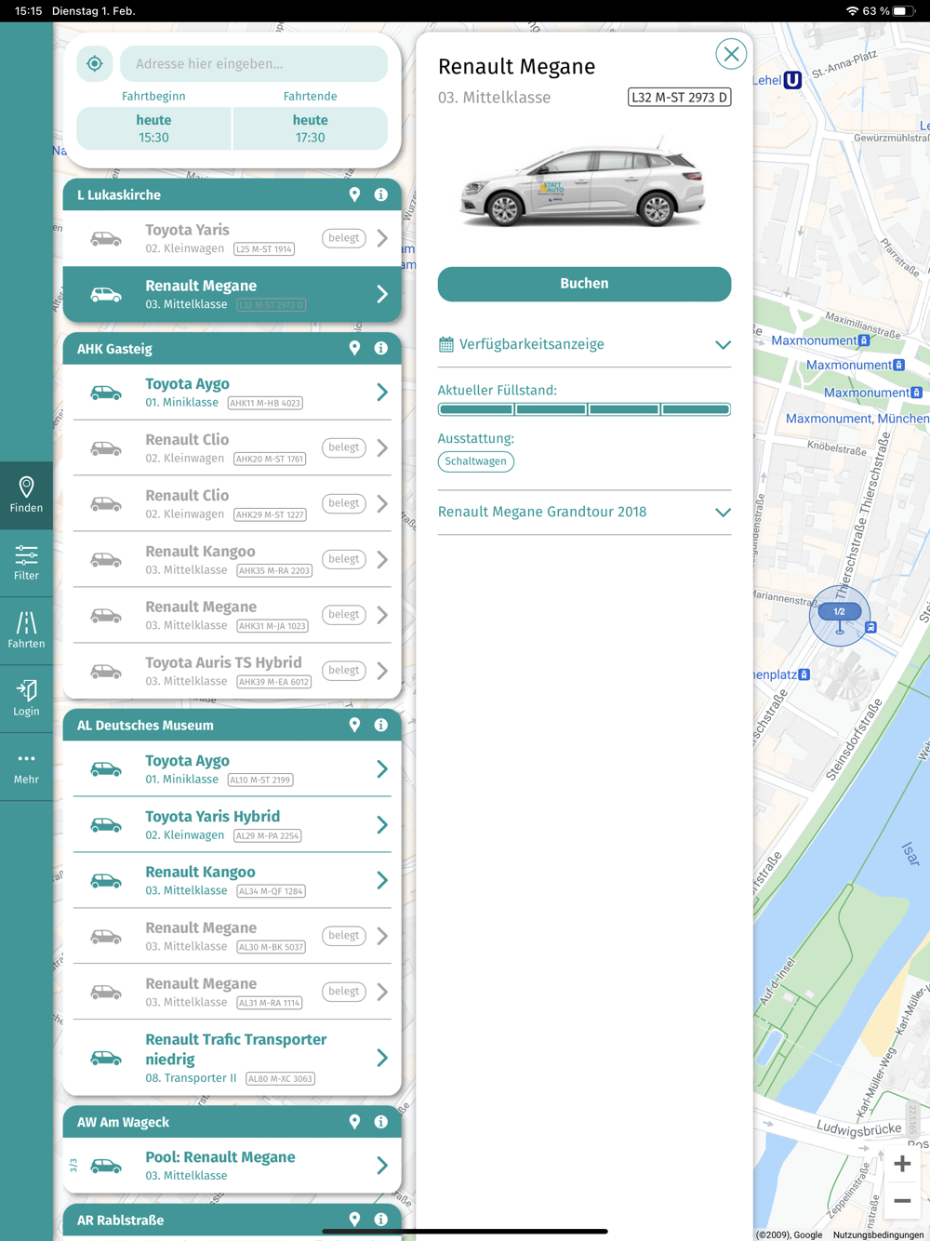Open Toyota Yaris L25 row chevron
The height and width of the screenshot is (1241, 930).
[x=382, y=238]
